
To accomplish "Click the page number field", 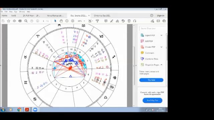I will (x=43, y=21).
